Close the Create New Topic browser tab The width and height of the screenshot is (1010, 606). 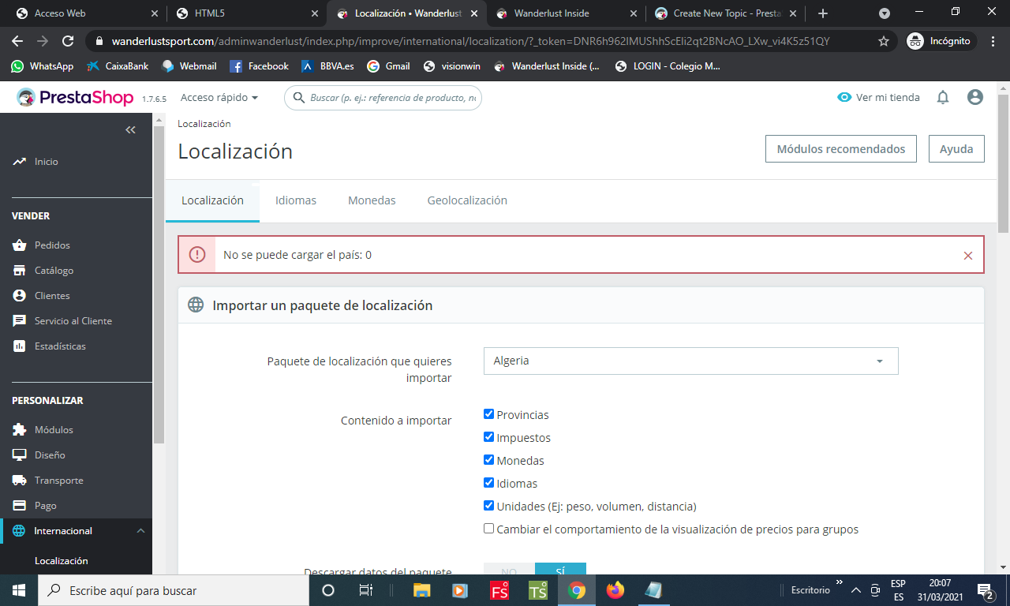click(793, 13)
